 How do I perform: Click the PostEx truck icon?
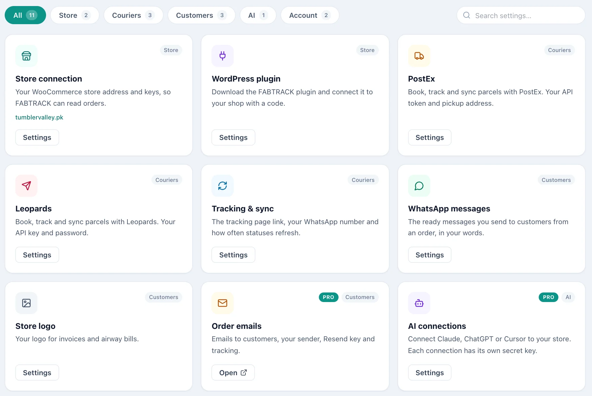[x=419, y=56]
